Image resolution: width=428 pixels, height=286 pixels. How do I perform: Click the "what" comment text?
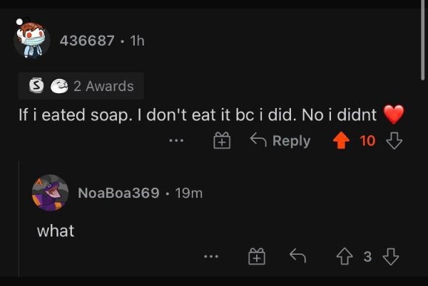pos(56,231)
